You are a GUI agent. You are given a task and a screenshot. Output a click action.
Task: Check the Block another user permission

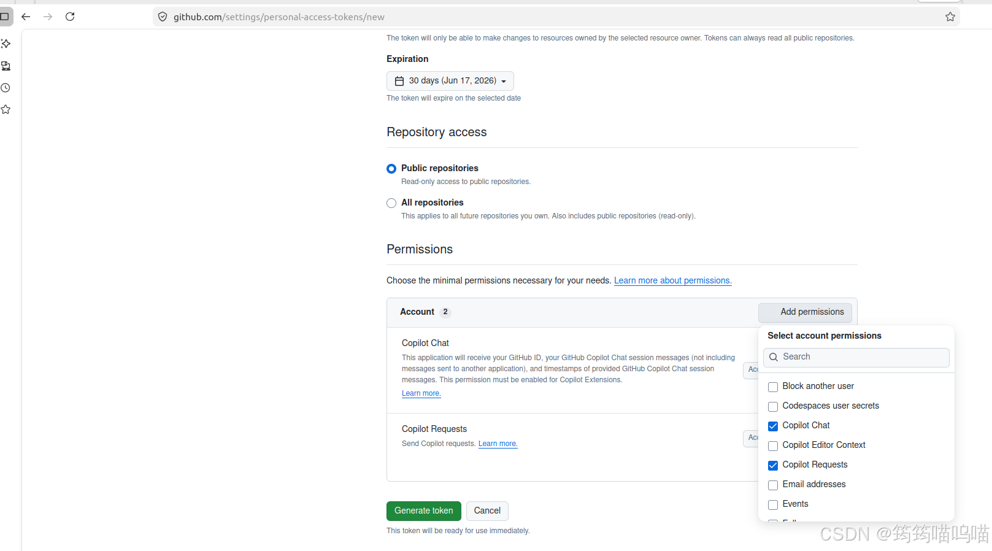[x=773, y=387]
